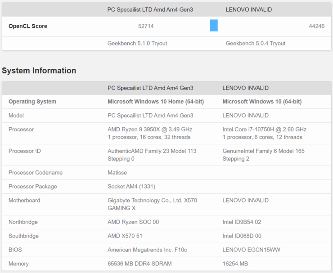Click 'LENOVO INVALID' header in score table
This screenshot has width=333, height=273.
pyautogui.click(x=249, y=9)
